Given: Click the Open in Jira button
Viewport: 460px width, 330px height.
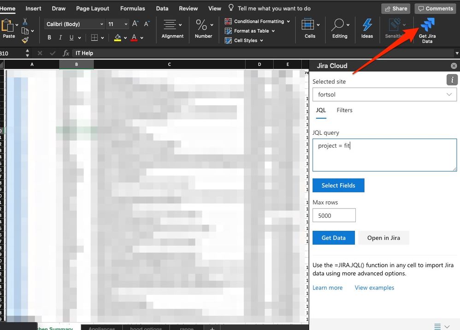Looking at the screenshot, I should click(x=383, y=238).
